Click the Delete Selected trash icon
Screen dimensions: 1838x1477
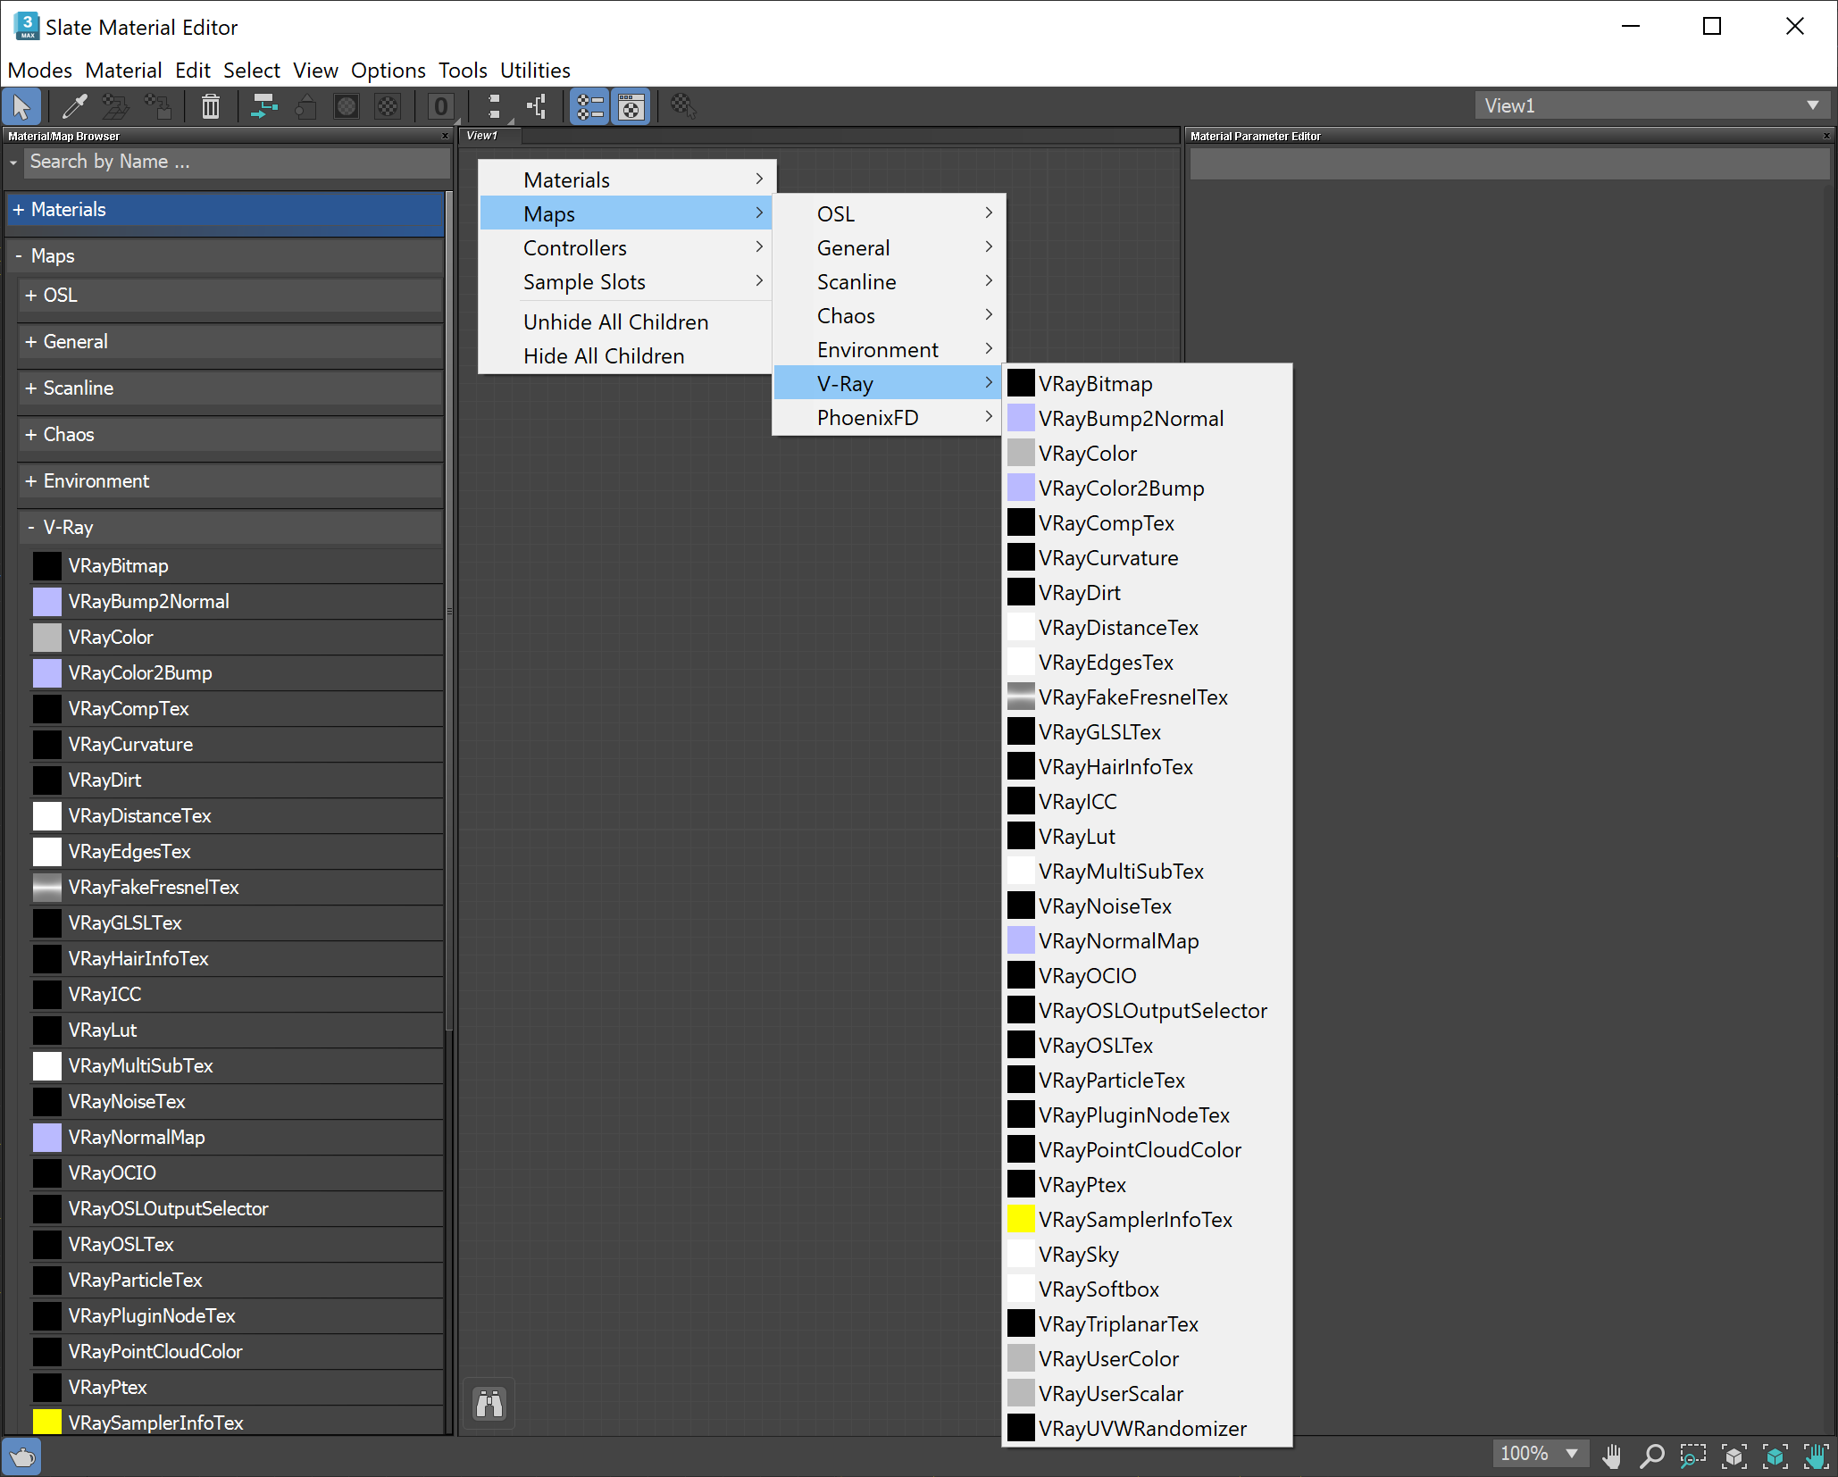point(210,106)
